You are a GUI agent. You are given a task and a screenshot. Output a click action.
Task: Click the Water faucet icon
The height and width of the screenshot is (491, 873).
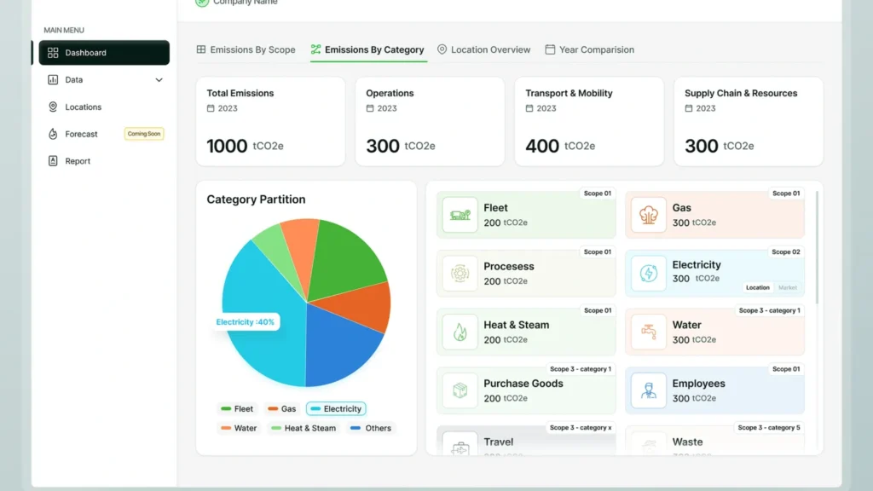pyautogui.click(x=649, y=332)
